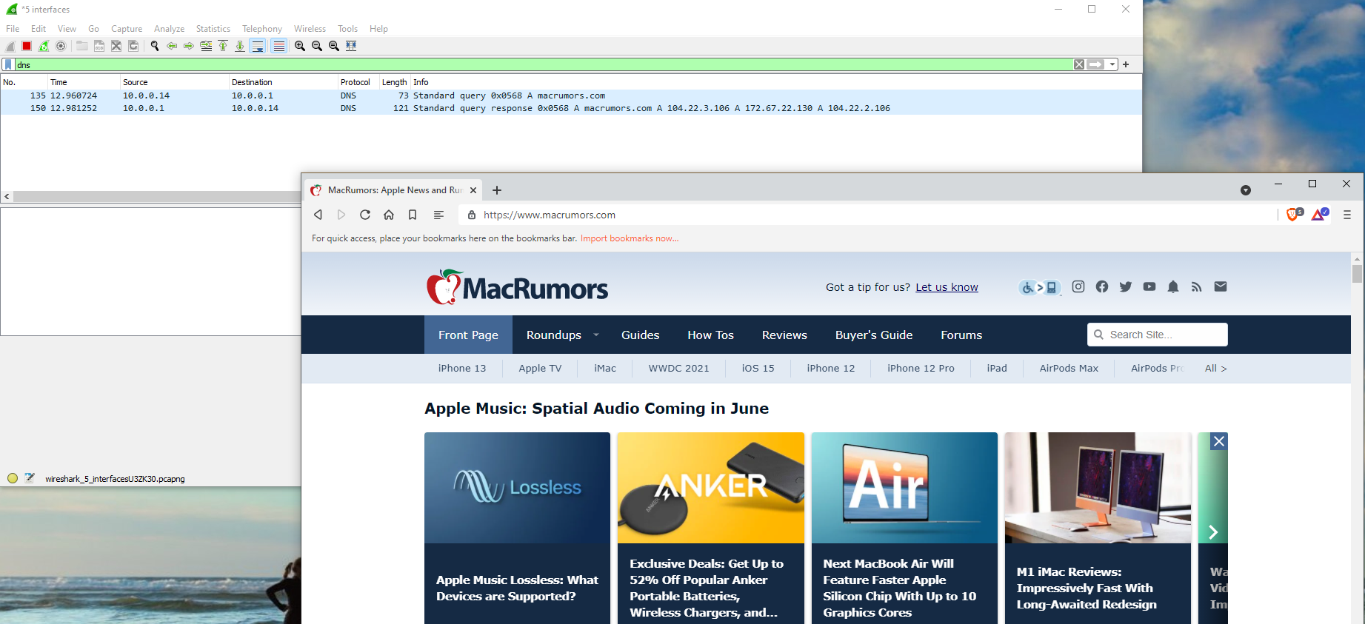The height and width of the screenshot is (624, 1365).
Task: Click the Let us know link
Action: [x=947, y=287]
